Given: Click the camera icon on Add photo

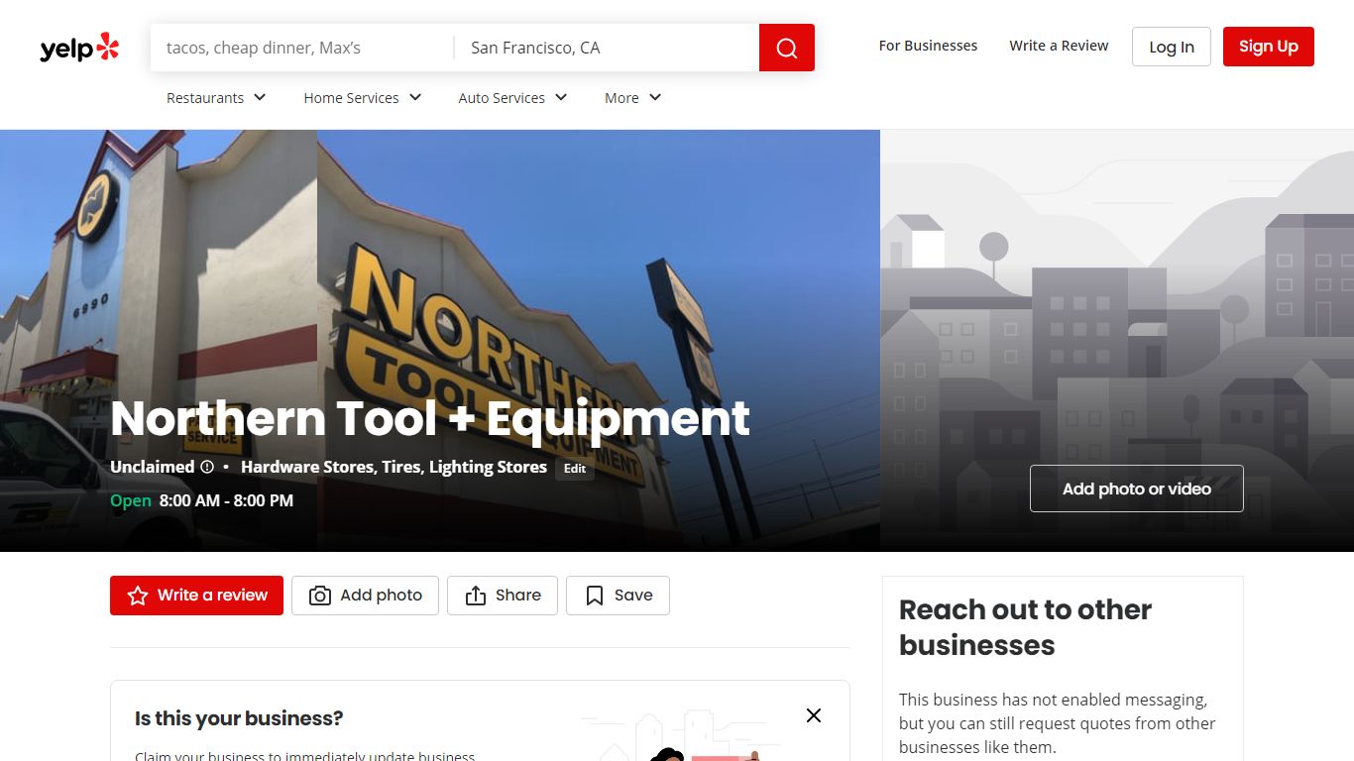Looking at the screenshot, I should [320, 596].
